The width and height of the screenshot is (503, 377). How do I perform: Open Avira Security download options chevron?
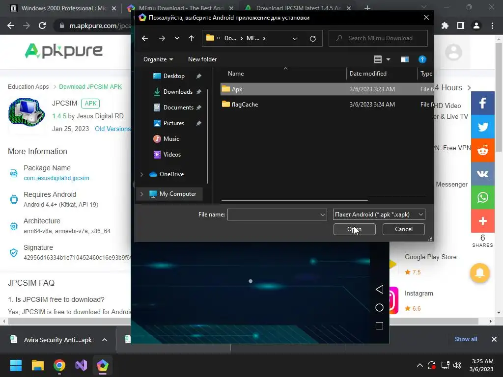(105, 340)
